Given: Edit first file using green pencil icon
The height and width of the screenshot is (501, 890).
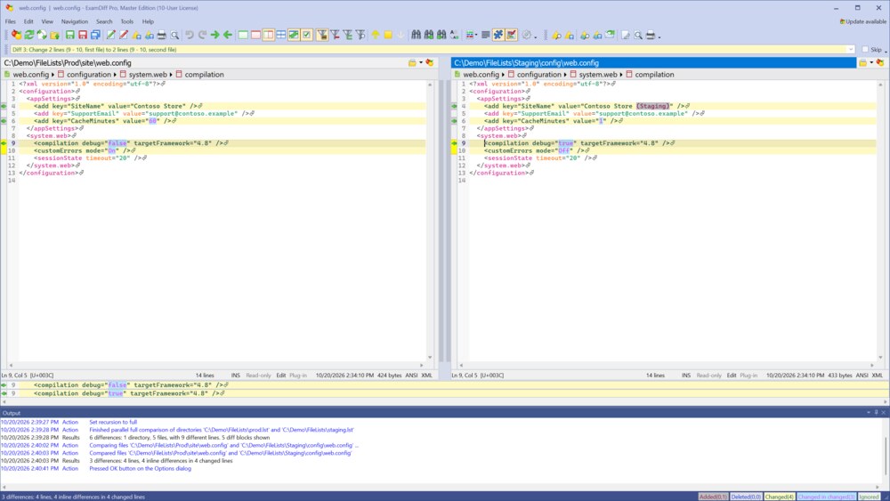Looking at the screenshot, I should point(110,36).
